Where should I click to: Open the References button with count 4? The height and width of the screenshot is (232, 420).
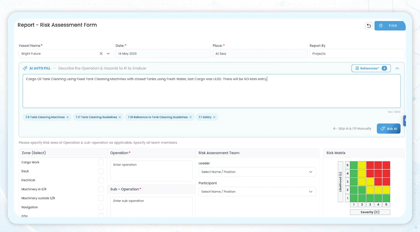point(371,68)
